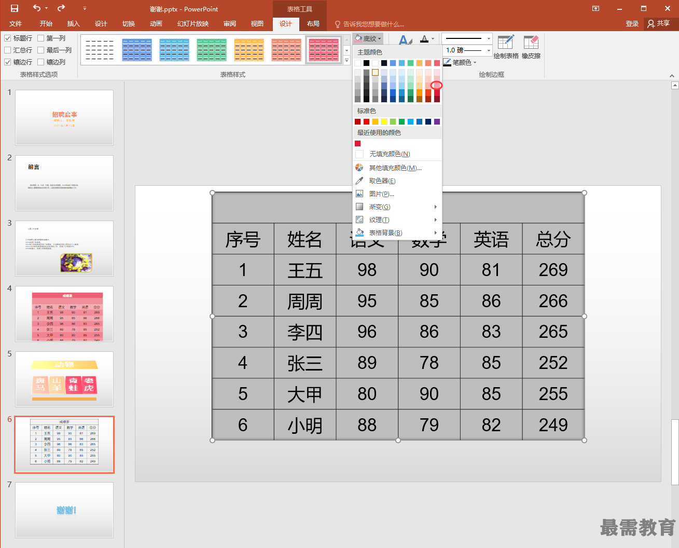The image size is (679, 548).
Task: Click table cell 小明
Action: coord(305,425)
